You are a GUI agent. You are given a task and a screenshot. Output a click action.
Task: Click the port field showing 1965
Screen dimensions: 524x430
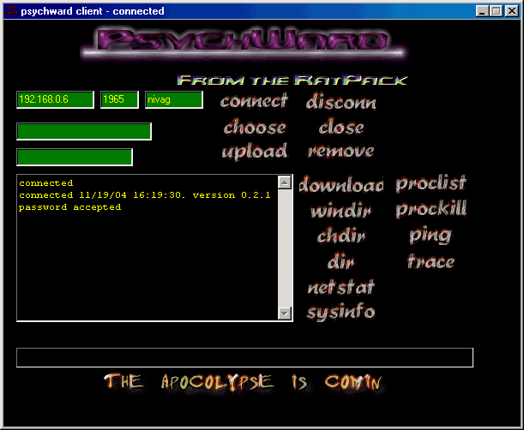119,100
